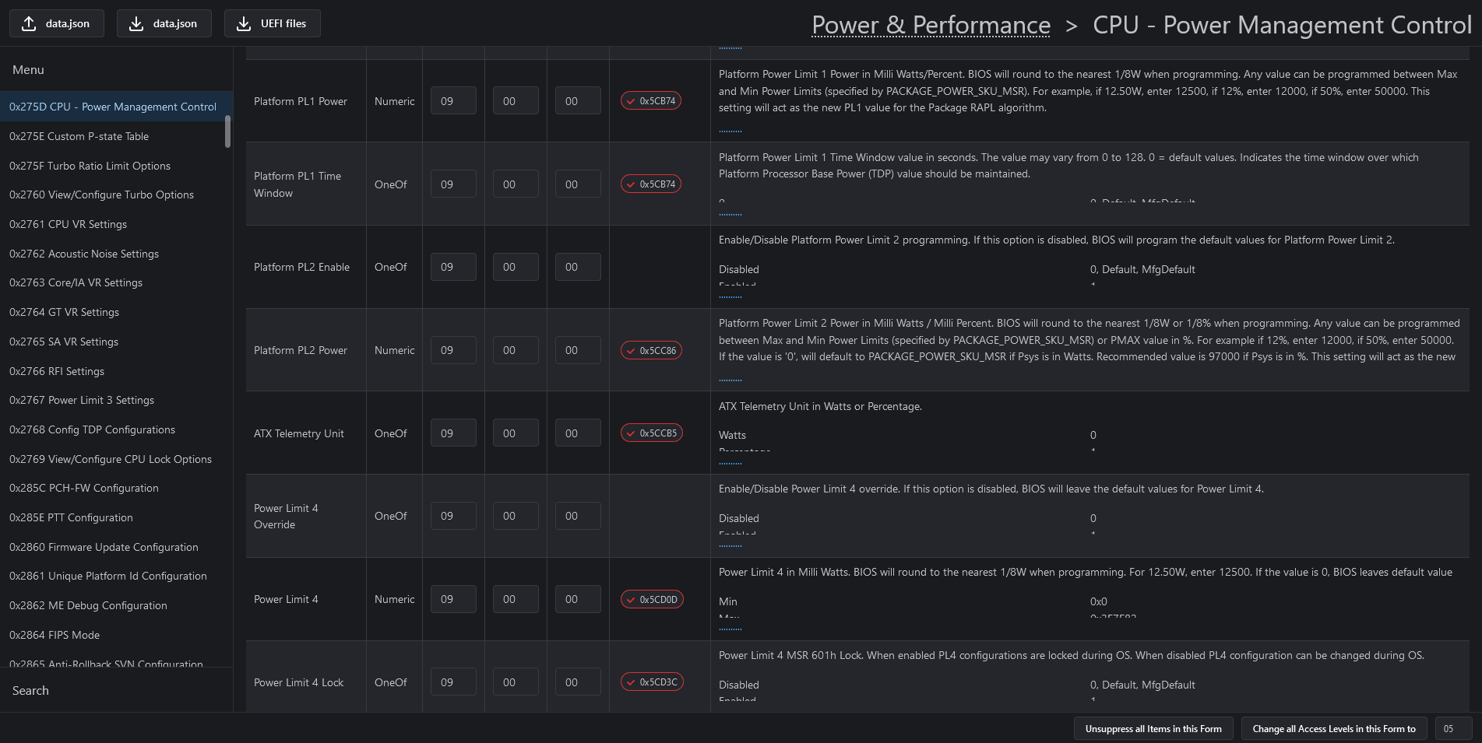Select 0x2768 Config TDP Configurations menu item
Image resolution: width=1482 pixels, height=743 pixels.
coord(92,429)
